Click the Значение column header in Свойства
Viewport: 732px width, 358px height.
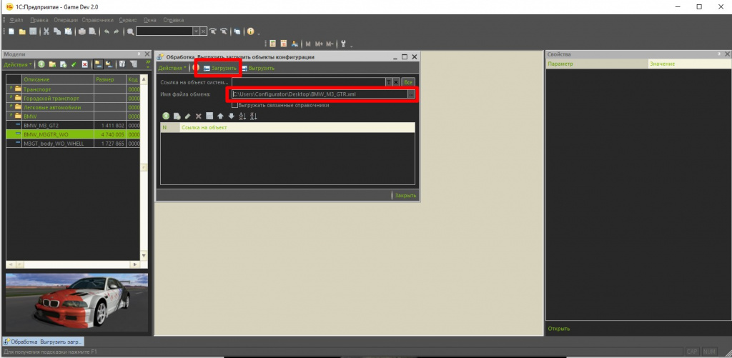(x=689, y=64)
